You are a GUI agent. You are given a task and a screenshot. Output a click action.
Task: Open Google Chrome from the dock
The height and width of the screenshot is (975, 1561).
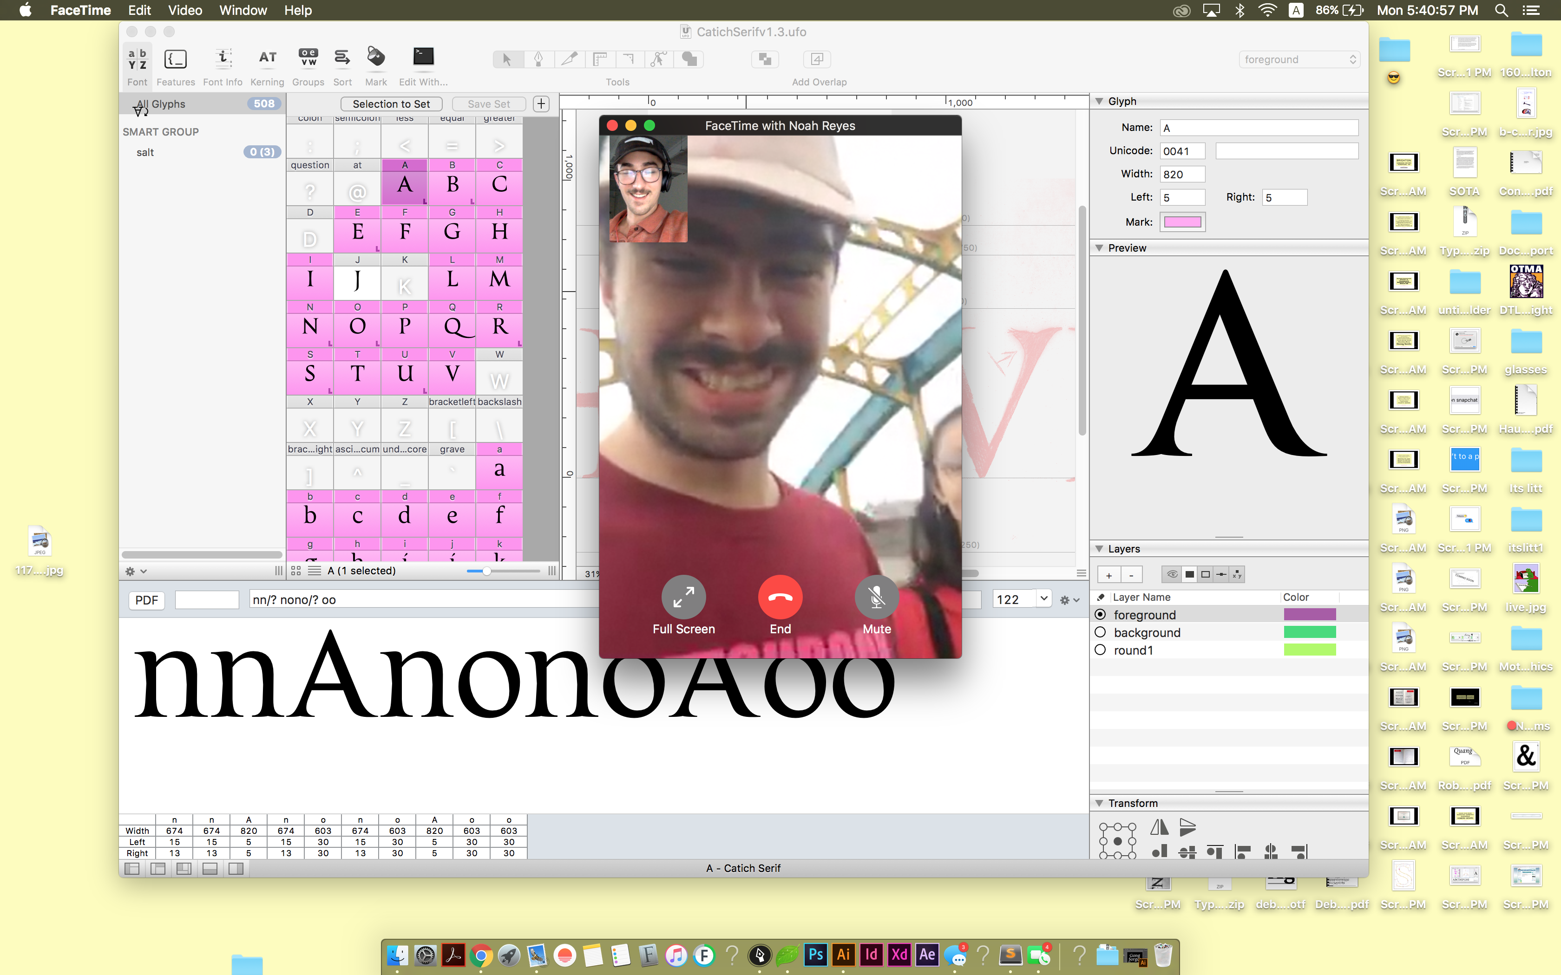coord(480,955)
